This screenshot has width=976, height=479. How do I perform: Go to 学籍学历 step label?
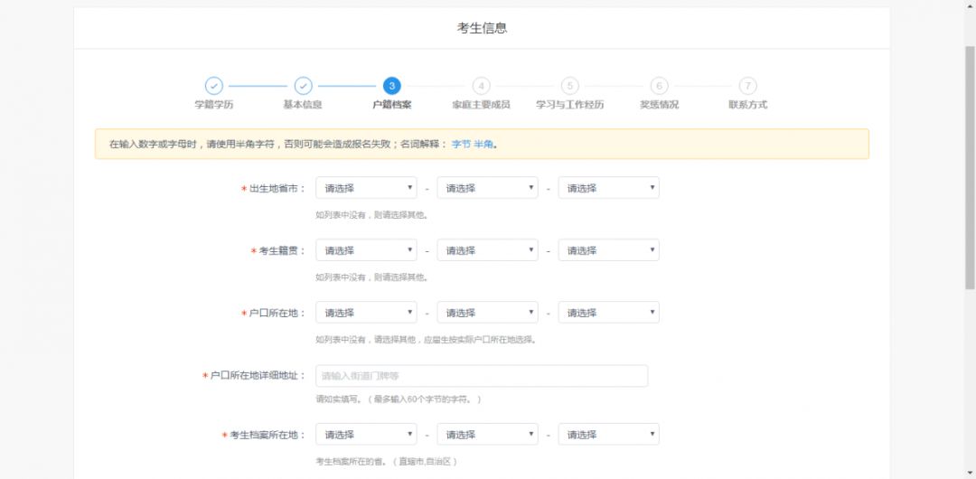213,105
